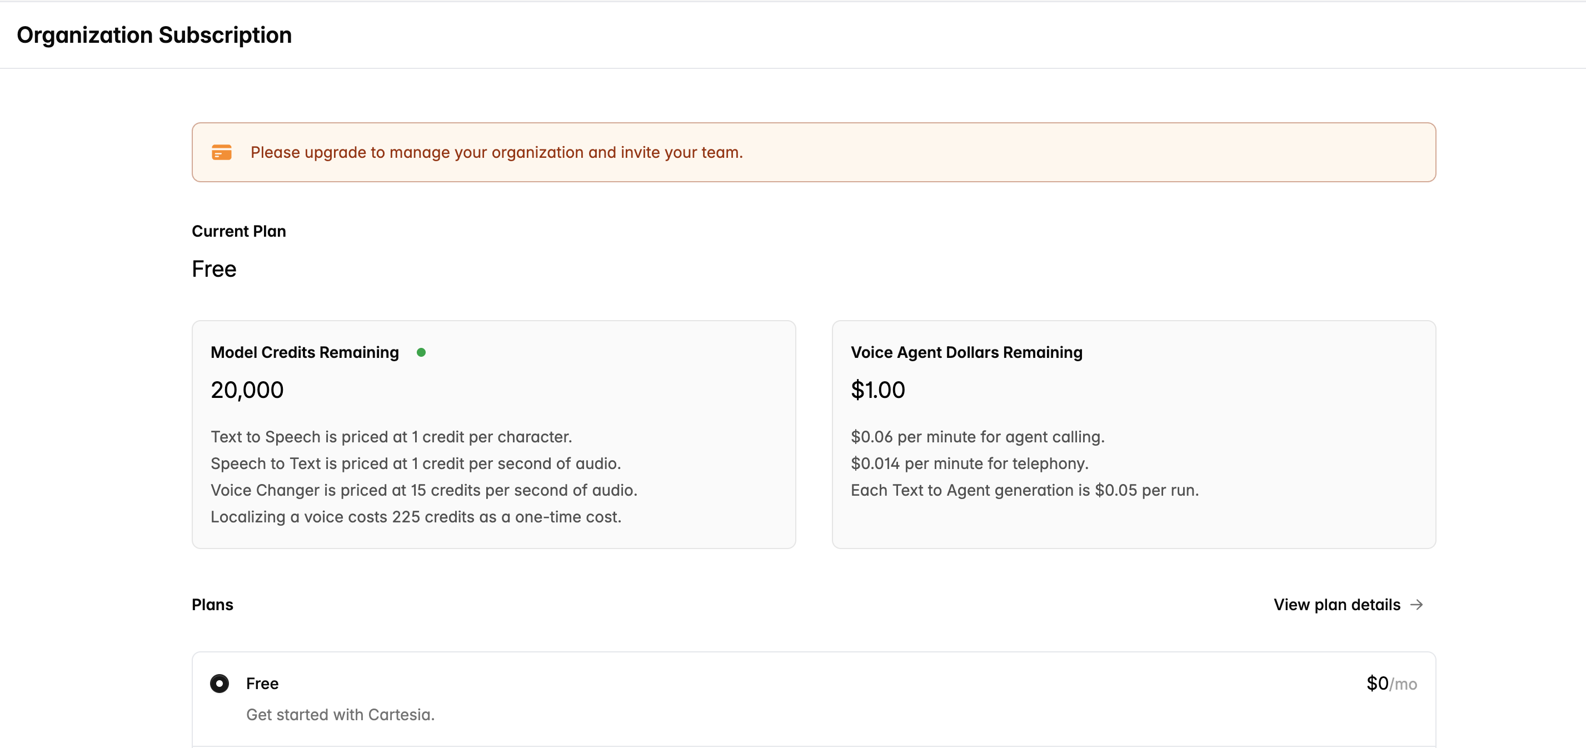Screen dimensions: 1586x748
Task: Open the View plan details link
Action: 1336,605
